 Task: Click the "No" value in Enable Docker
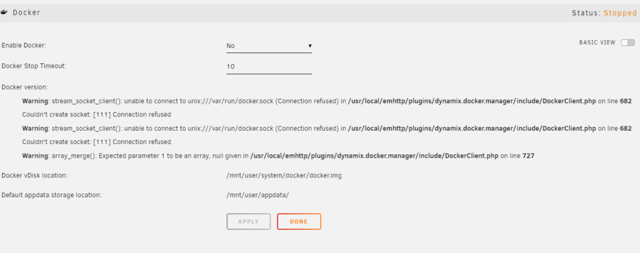(230, 45)
